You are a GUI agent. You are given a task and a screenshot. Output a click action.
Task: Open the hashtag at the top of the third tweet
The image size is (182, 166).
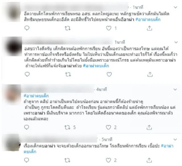coord(36,96)
